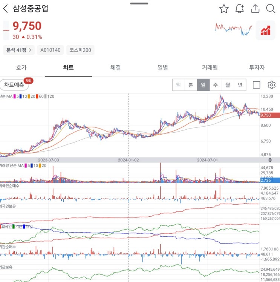Tap the A010140 stock code tag

pyautogui.click(x=50, y=50)
